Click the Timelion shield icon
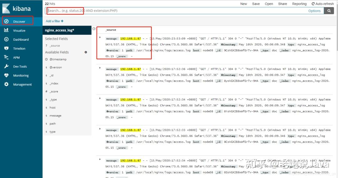 tap(7, 48)
